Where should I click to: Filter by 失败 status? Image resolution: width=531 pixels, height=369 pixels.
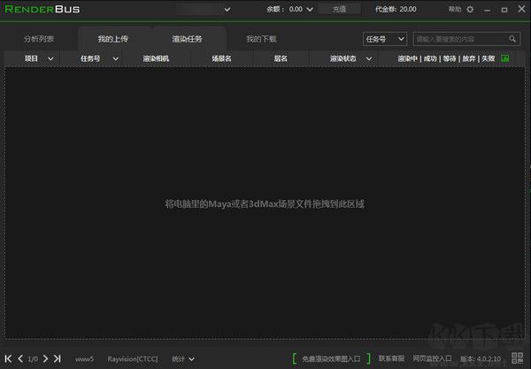pos(488,58)
